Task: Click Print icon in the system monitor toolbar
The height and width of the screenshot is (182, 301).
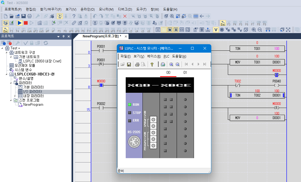Action: tap(137, 65)
